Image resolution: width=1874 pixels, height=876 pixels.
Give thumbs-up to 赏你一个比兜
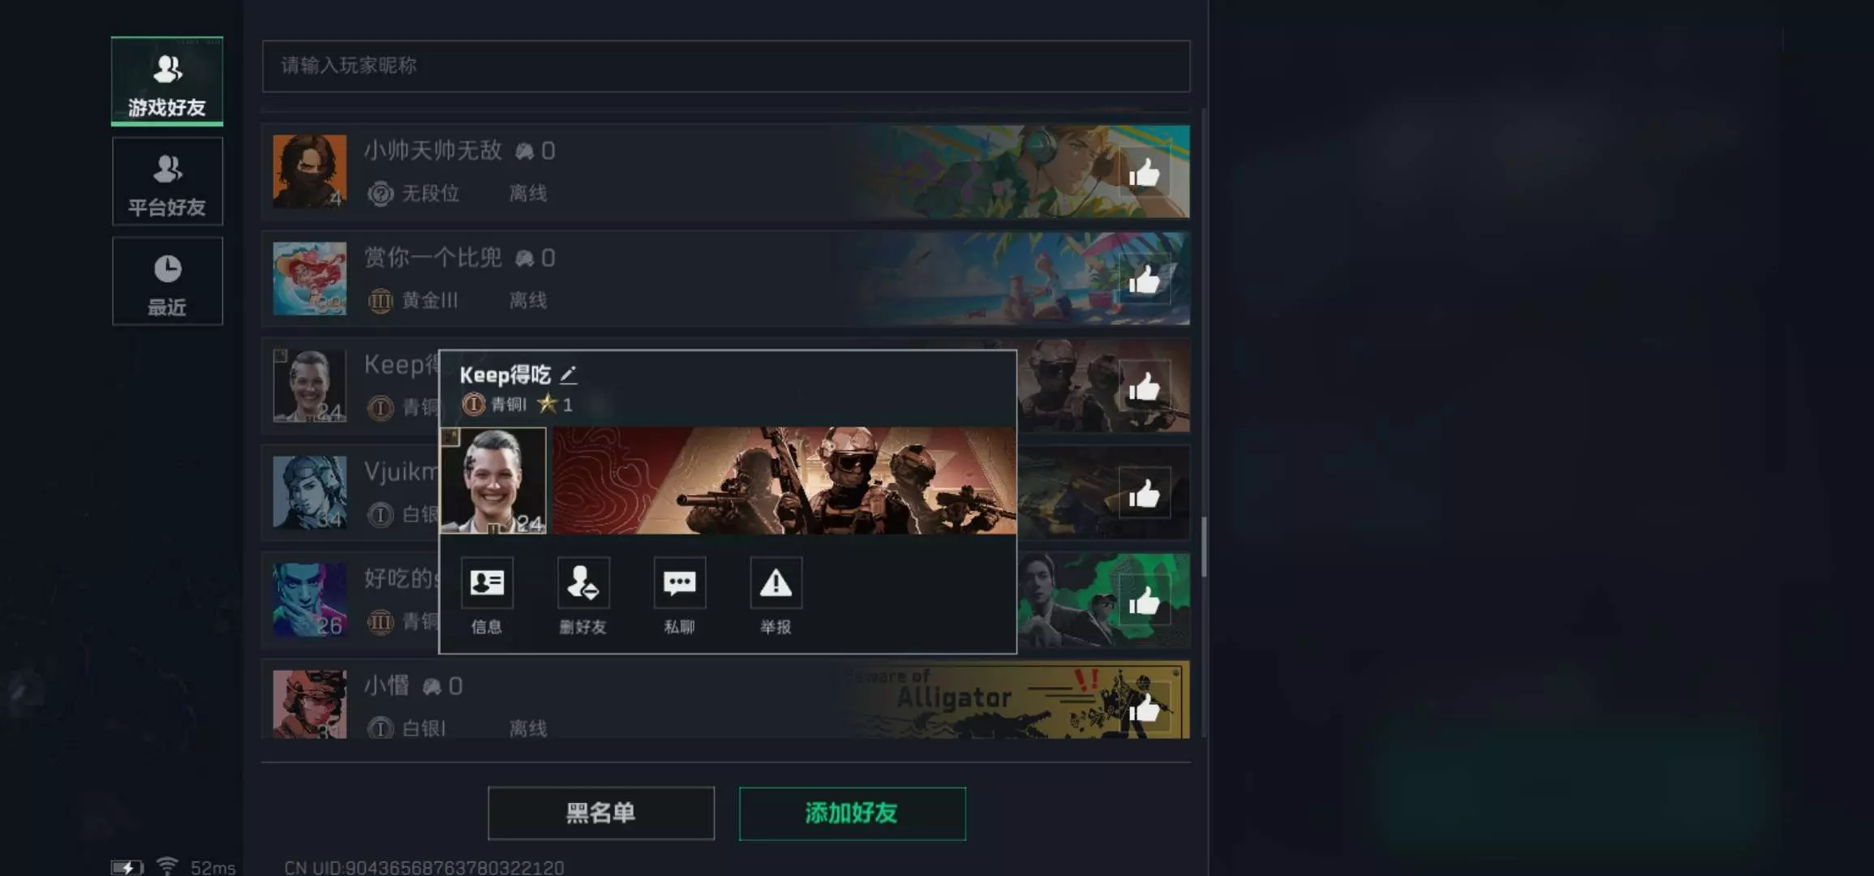[1145, 280]
